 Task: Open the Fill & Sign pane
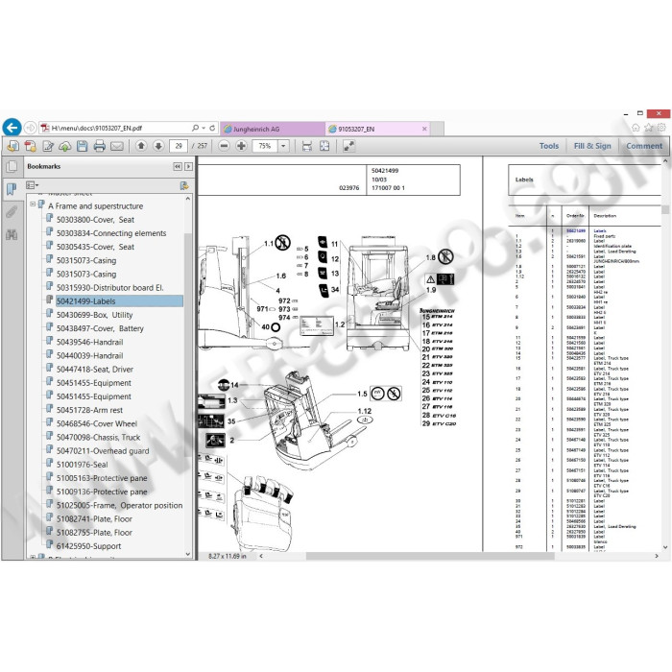[592, 146]
